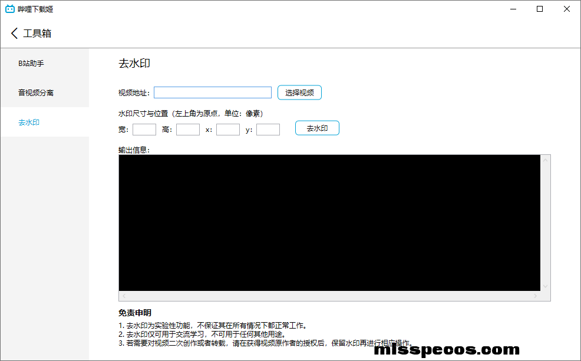The width and height of the screenshot is (581, 361).
Task: Click output scrollbar down arrow
Action: click(x=545, y=286)
